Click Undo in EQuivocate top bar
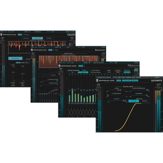The image size is (163, 163). click(60, 63)
